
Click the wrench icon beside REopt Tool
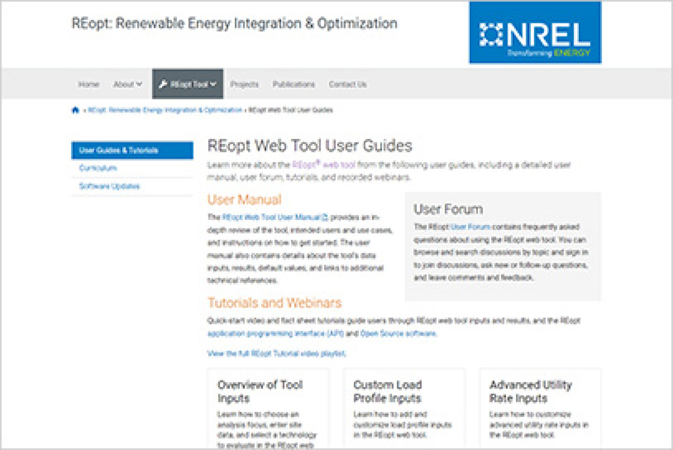click(163, 84)
